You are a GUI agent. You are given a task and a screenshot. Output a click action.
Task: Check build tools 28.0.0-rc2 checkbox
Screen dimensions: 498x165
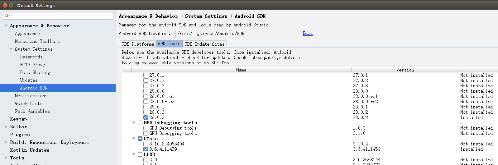[x=146, y=102]
